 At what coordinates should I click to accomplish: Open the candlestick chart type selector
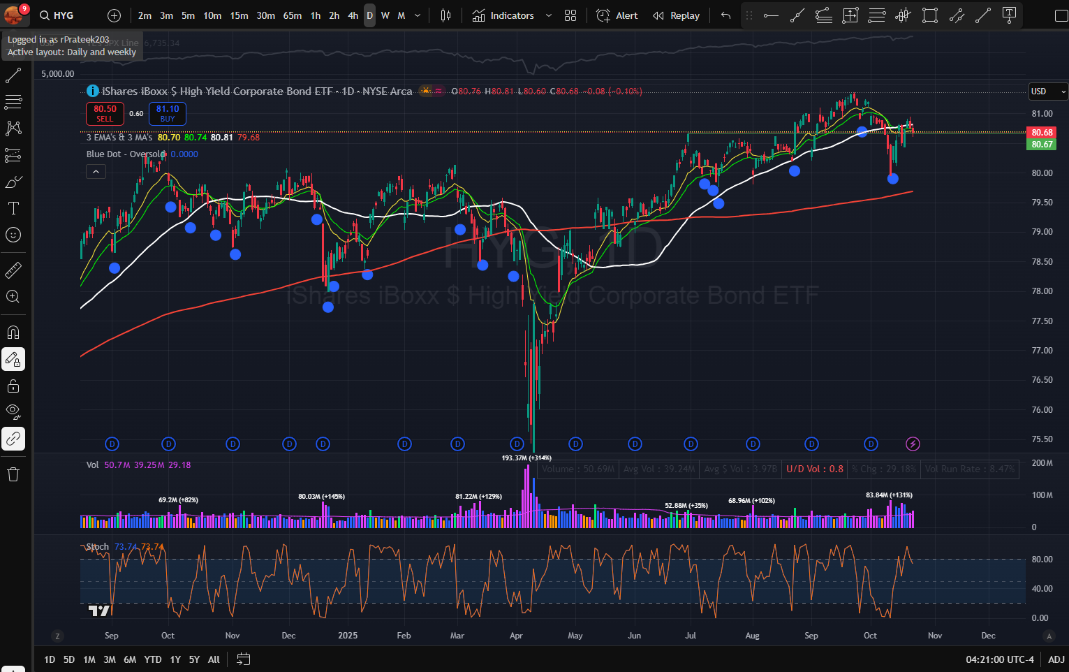445,15
